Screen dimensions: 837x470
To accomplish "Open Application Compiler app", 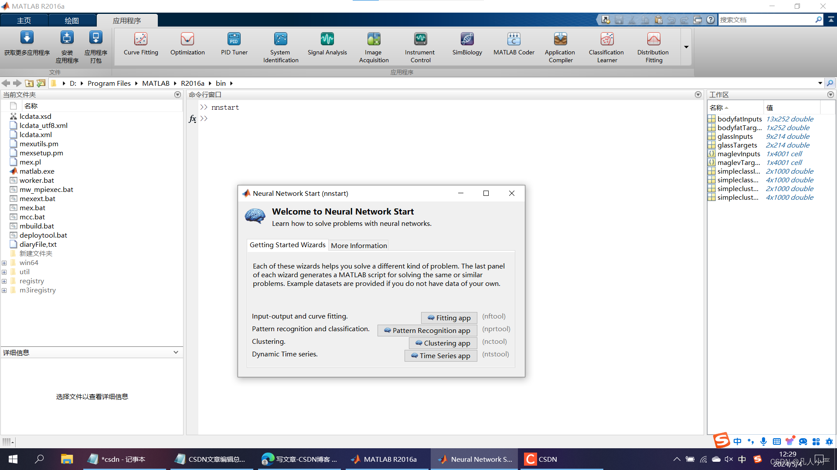I will pos(560,47).
